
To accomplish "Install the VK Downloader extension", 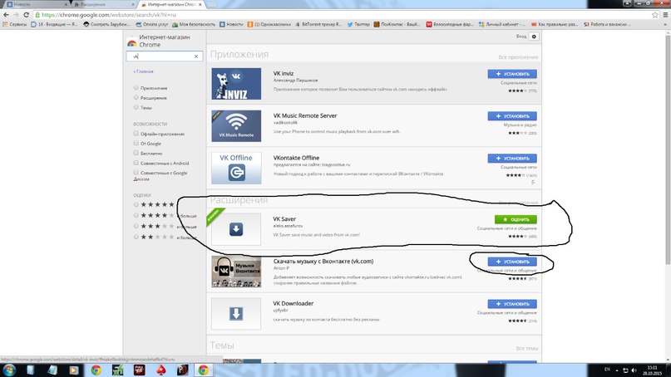I will pyautogui.click(x=512, y=304).
